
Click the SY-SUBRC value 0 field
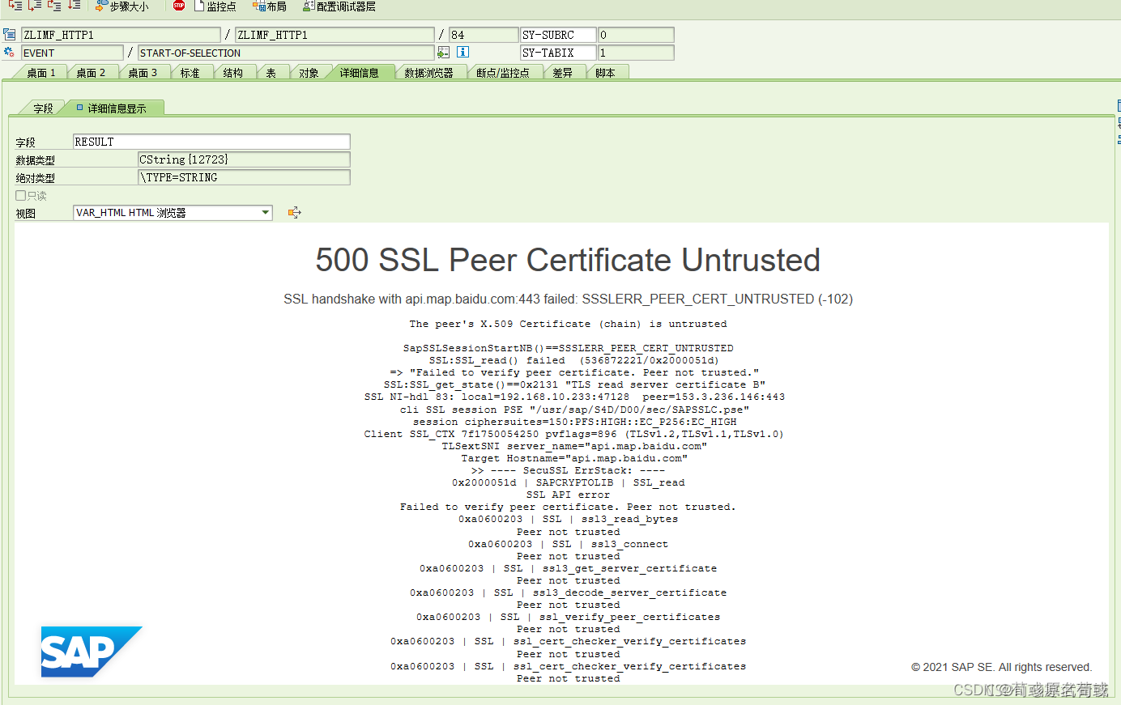[x=636, y=35]
